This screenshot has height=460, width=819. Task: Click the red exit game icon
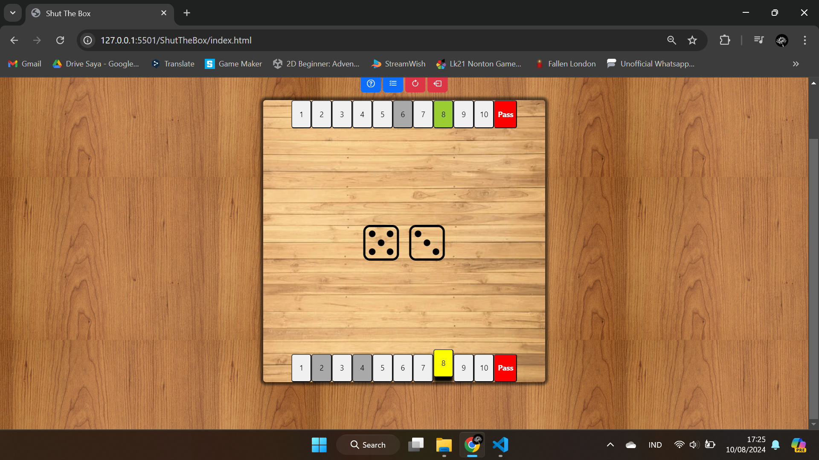[437, 84]
